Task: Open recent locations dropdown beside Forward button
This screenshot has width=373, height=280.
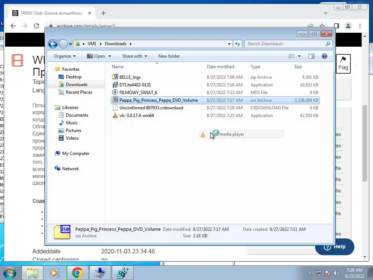Action: [x=70, y=44]
